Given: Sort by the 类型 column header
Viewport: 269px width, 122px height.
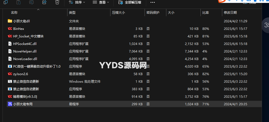Looking at the screenshot, I should click(72, 13).
